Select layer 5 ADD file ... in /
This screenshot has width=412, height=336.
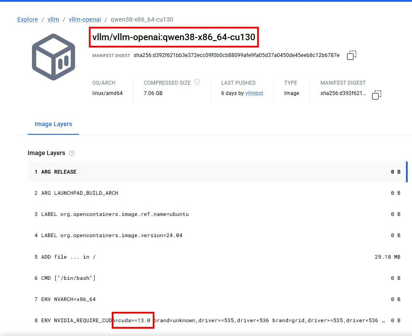[x=217, y=257]
